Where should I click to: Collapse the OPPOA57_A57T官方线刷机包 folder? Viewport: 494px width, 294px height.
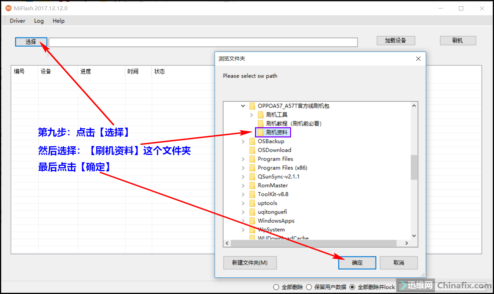click(243, 106)
